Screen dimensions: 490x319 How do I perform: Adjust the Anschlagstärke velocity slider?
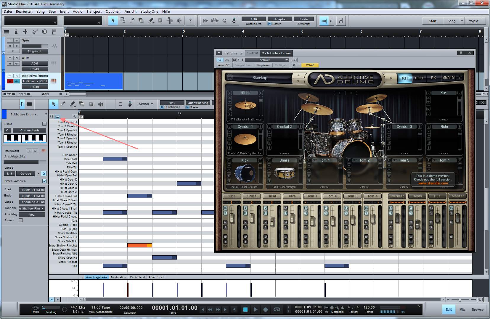(25, 162)
